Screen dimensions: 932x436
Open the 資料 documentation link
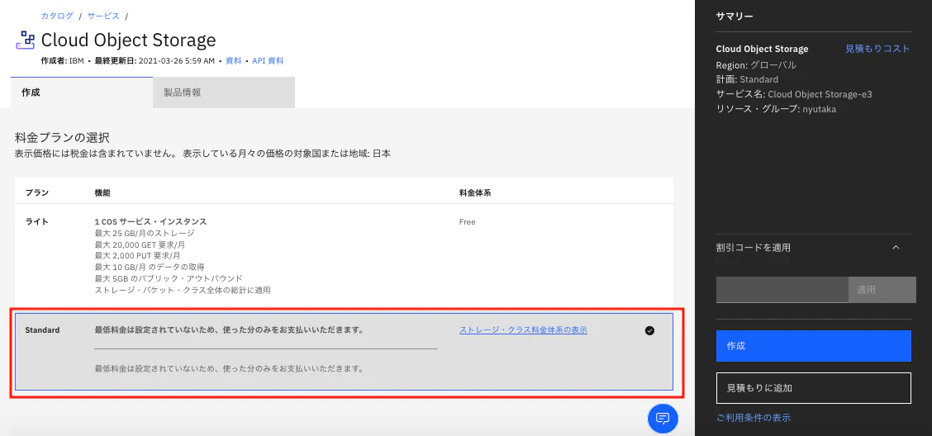coord(234,60)
